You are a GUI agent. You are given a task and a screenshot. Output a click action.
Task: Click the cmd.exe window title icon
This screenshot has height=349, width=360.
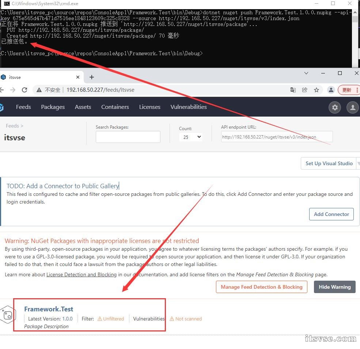pos(7,3)
